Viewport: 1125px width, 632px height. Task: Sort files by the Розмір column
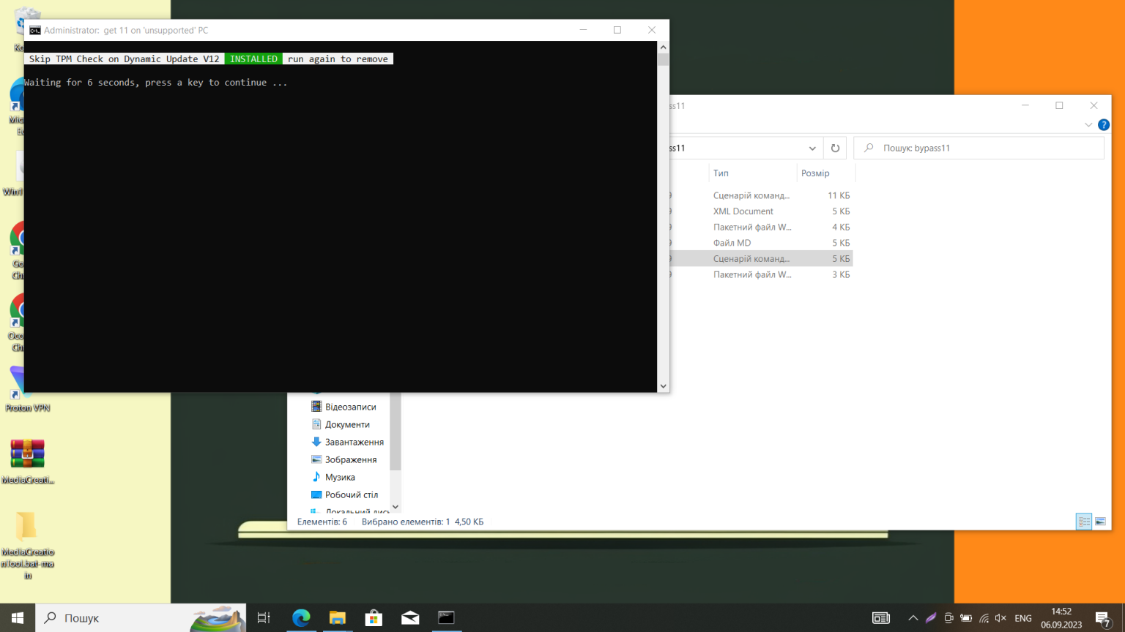[815, 173]
